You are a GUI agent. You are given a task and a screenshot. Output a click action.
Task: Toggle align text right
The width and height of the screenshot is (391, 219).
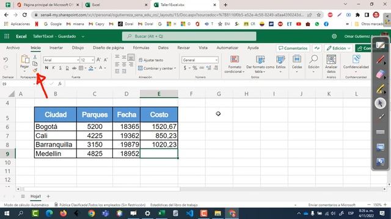pos(131,64)
